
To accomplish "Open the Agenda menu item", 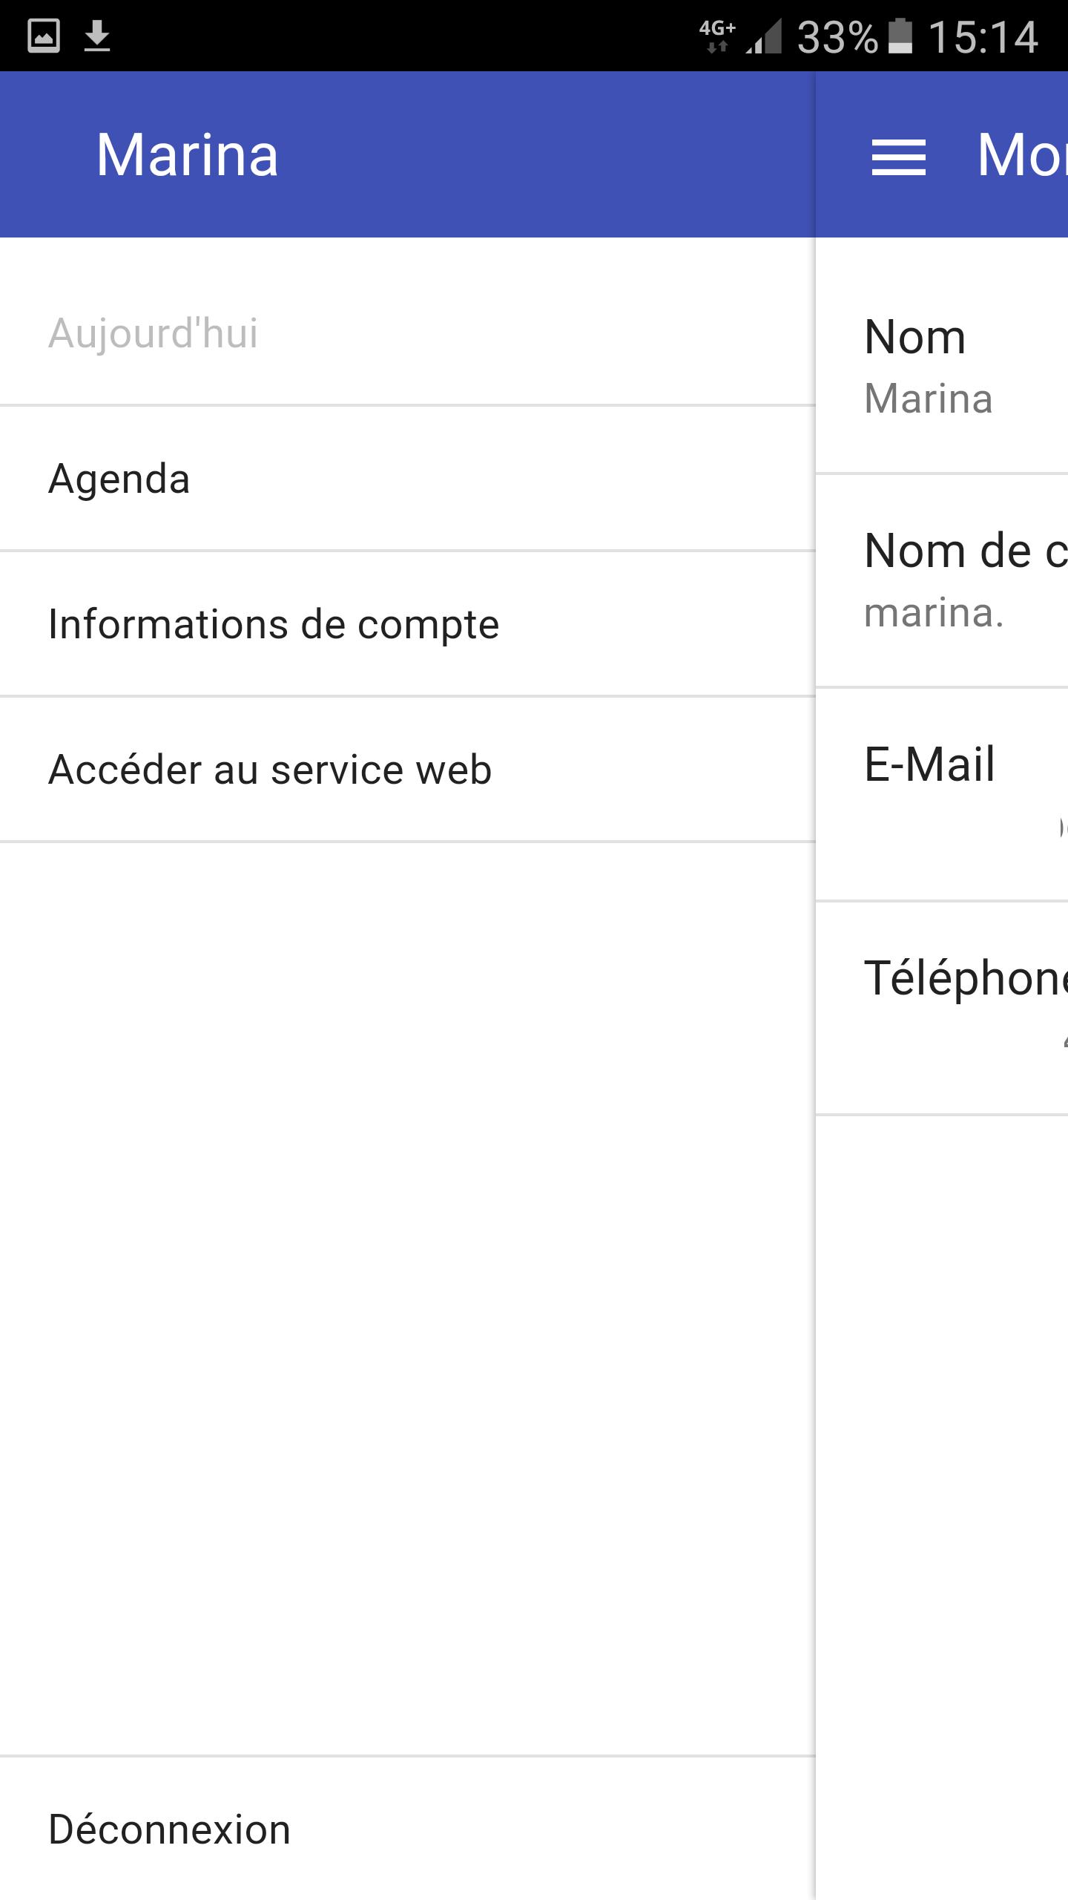I will [x=119, y=479].
